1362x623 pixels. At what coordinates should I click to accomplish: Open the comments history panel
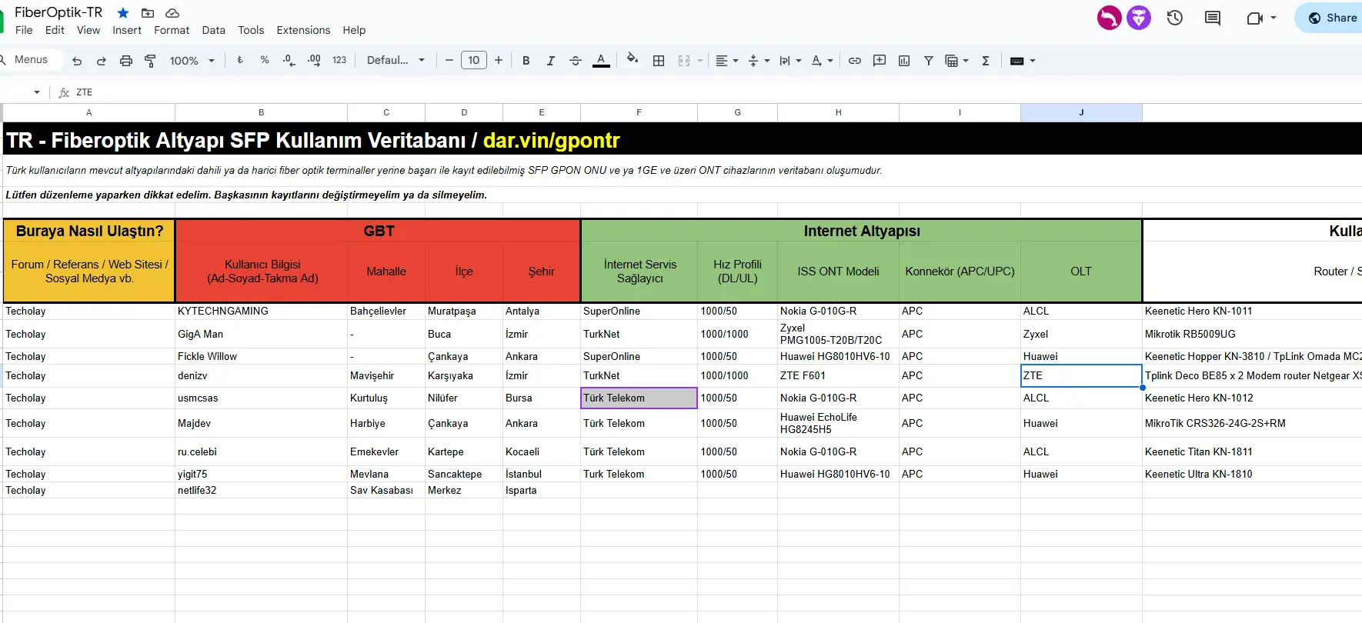(x=1213, y=18)
